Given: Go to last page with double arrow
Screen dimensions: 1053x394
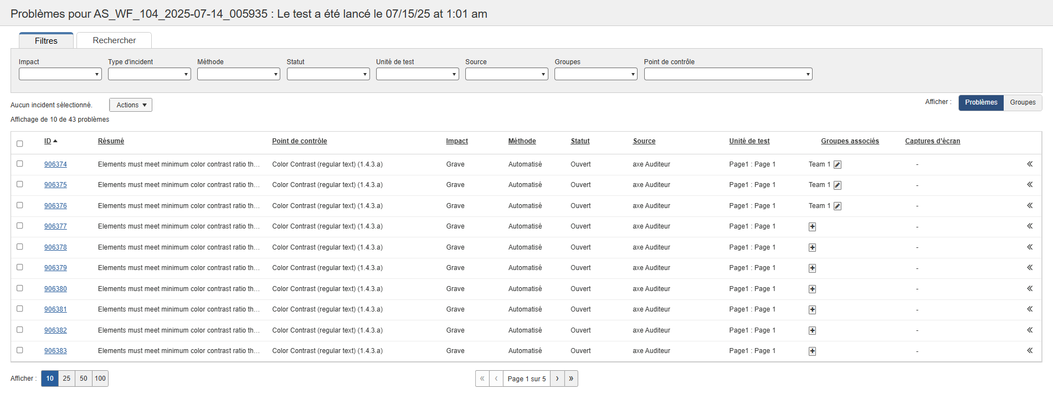Looking at the screenshot, I should pyautogui.click(x=571, y=379).
